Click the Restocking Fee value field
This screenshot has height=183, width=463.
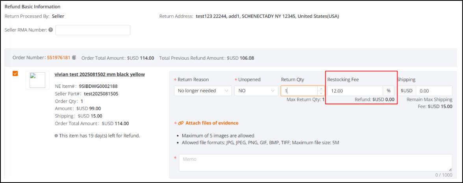click(354, 91)
